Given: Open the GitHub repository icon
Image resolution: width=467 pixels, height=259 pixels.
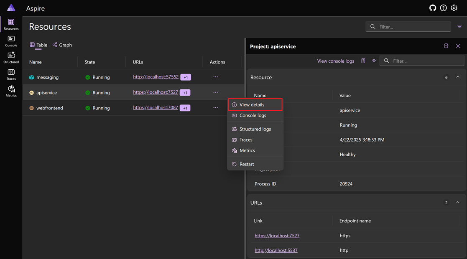Looking at the screenshot, I should [x=432, y=8].
